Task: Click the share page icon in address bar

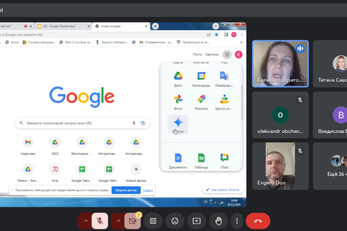Action: tap(208, 35)
